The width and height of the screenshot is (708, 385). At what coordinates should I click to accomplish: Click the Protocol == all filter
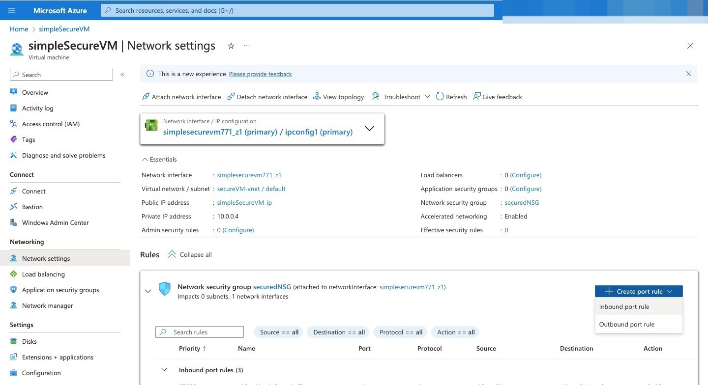(401, 332)
